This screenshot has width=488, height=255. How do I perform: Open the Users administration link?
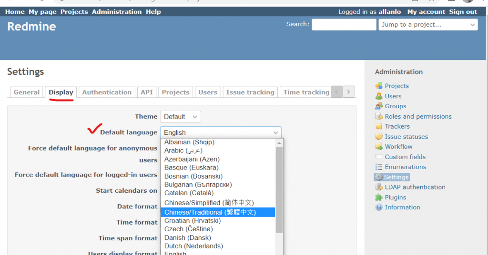[x=393, y=96]
